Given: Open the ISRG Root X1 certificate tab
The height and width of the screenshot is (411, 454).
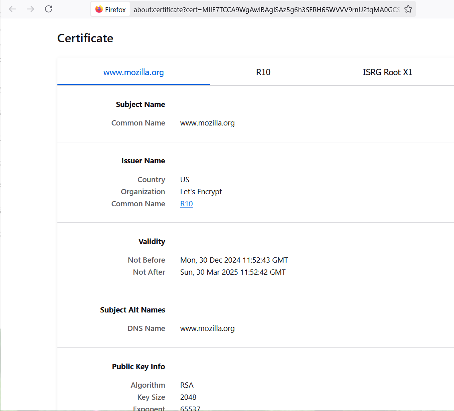Looking at the screenshot, I should pyautogui.click(x=387, y=72).
